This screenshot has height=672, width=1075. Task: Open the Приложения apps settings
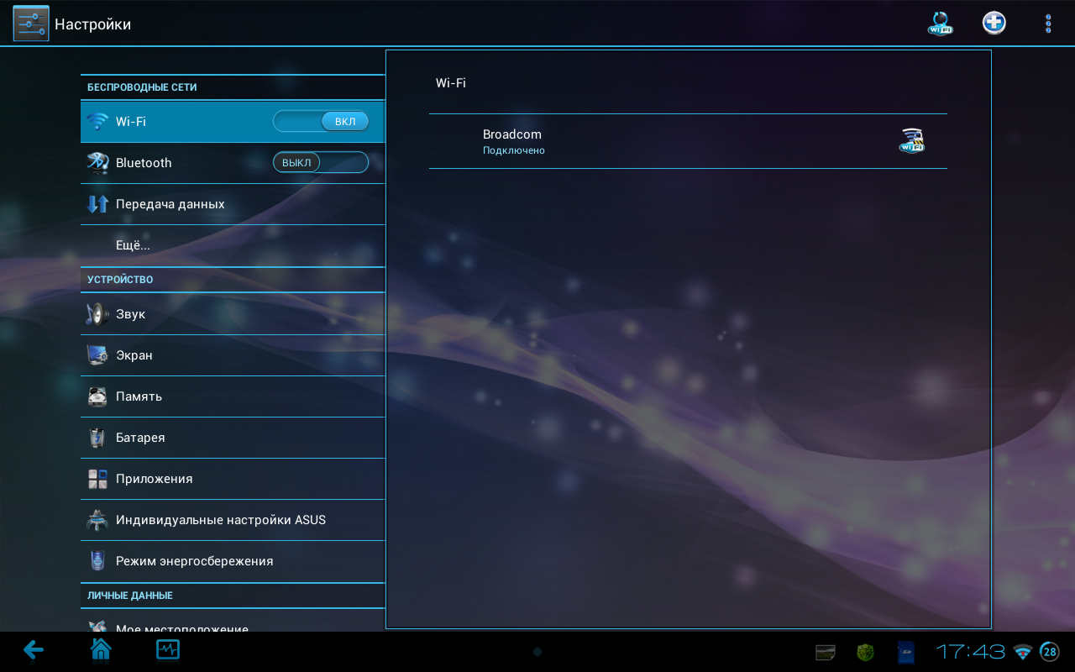coord(233,479)
